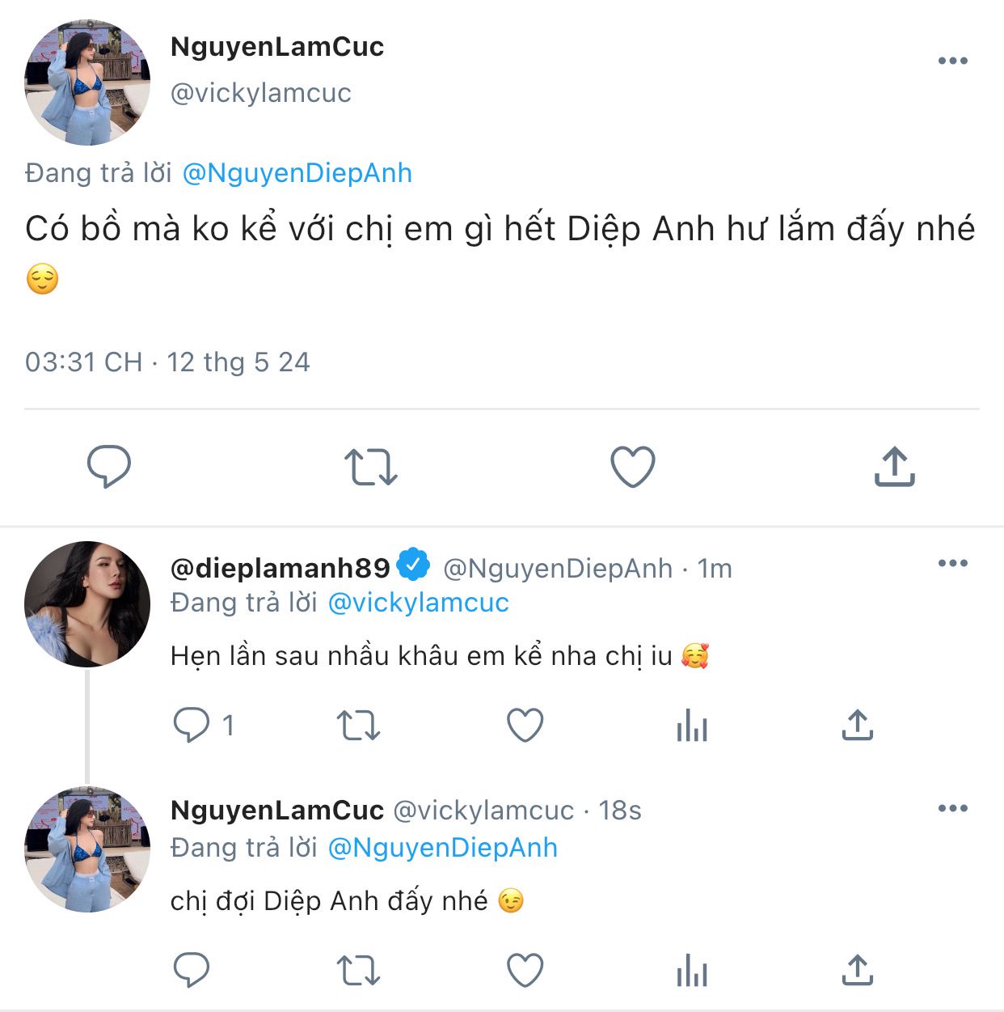Screen dimensions: 1004x1012
Task: Open @NguyenDiepAnh link in main tweet
Action: click(x=297, y=173)
